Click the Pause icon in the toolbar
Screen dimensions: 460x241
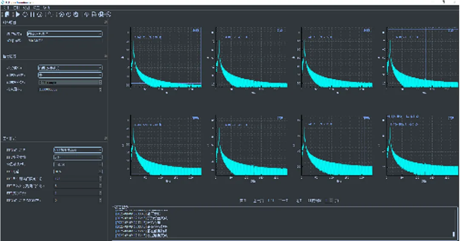32,14
